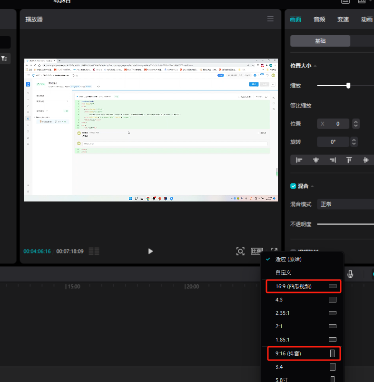Click the filter icon in left panel
Image resolution: width=374 pixels, height=382 pixels.
click(4, 59)
